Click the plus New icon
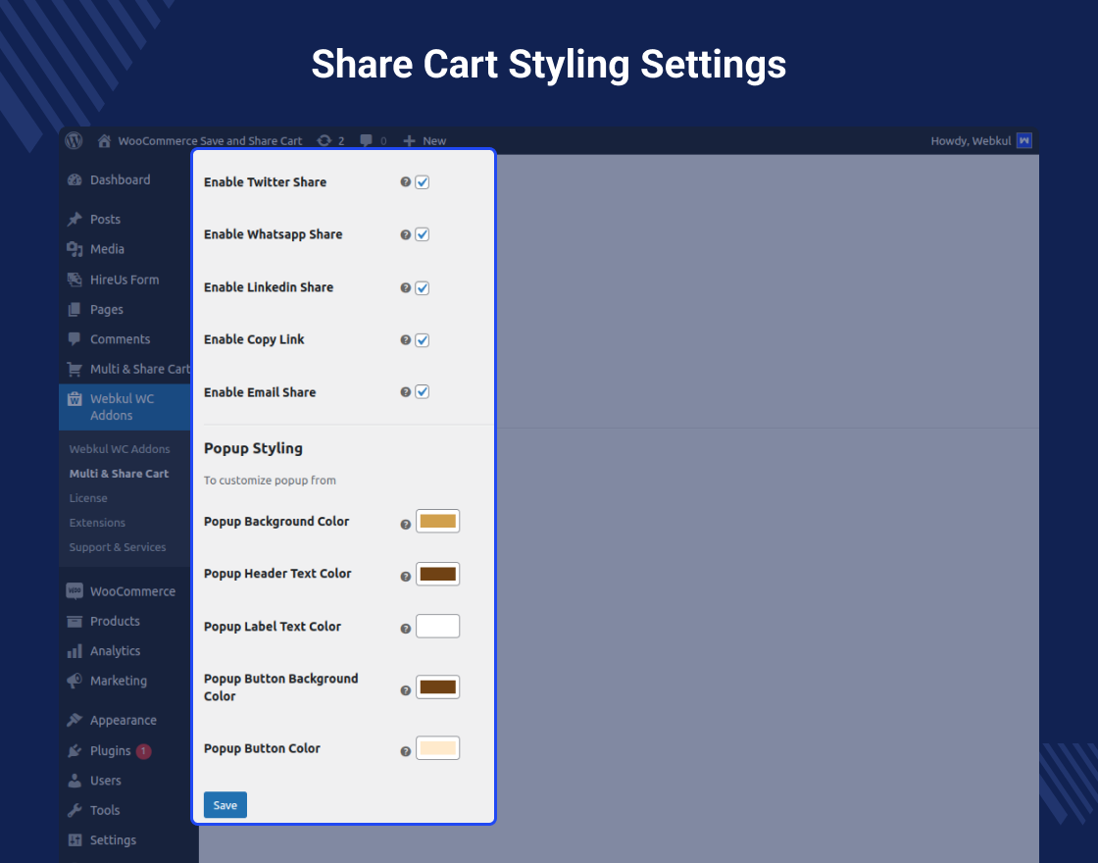The width and height of the screenshot is (1098, 863). pos(410,141)
